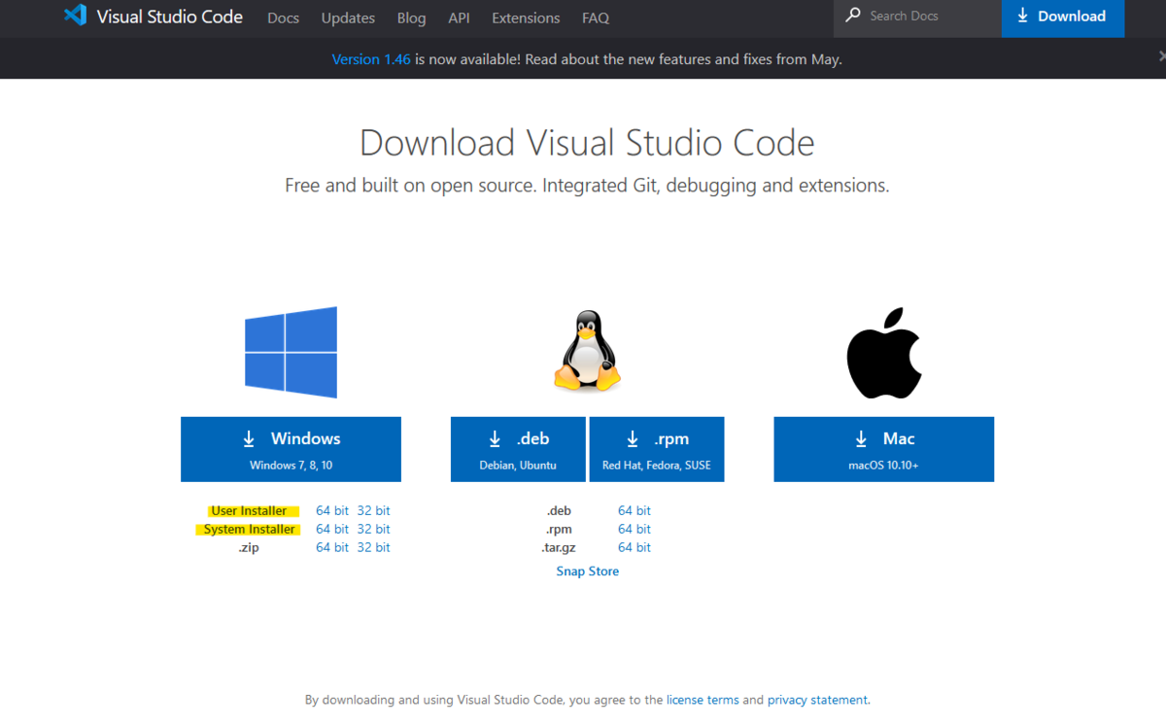Download the .deb package for Debian, Ubuntu
Screen dimensions: 1166x727
518,449
